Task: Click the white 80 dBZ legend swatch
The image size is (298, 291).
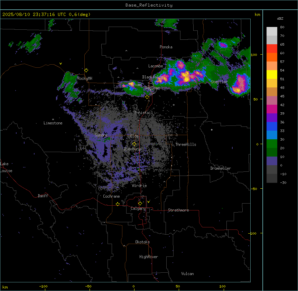Action: click(x=272, y=31)
